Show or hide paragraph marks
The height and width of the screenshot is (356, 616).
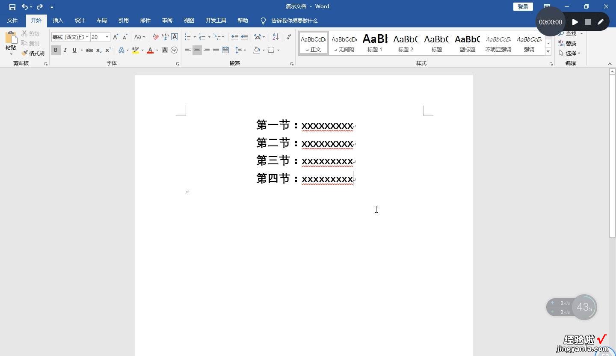(x=289, y=37)
